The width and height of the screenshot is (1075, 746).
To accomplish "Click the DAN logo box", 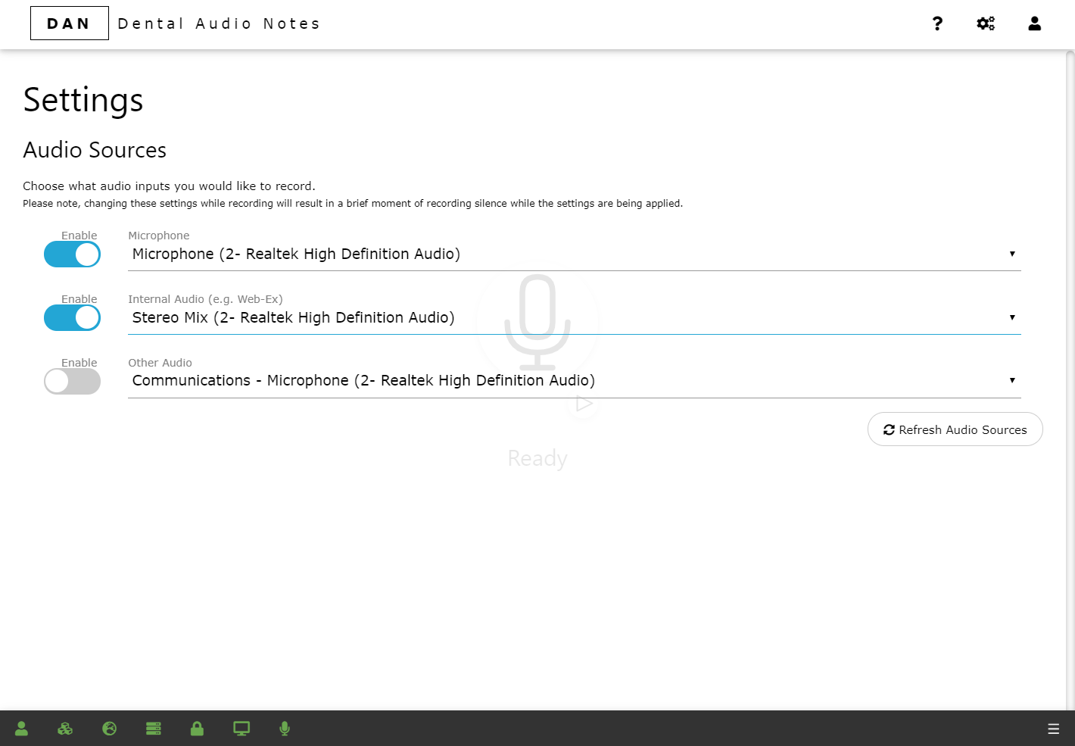I will click(x=69, y=23).
